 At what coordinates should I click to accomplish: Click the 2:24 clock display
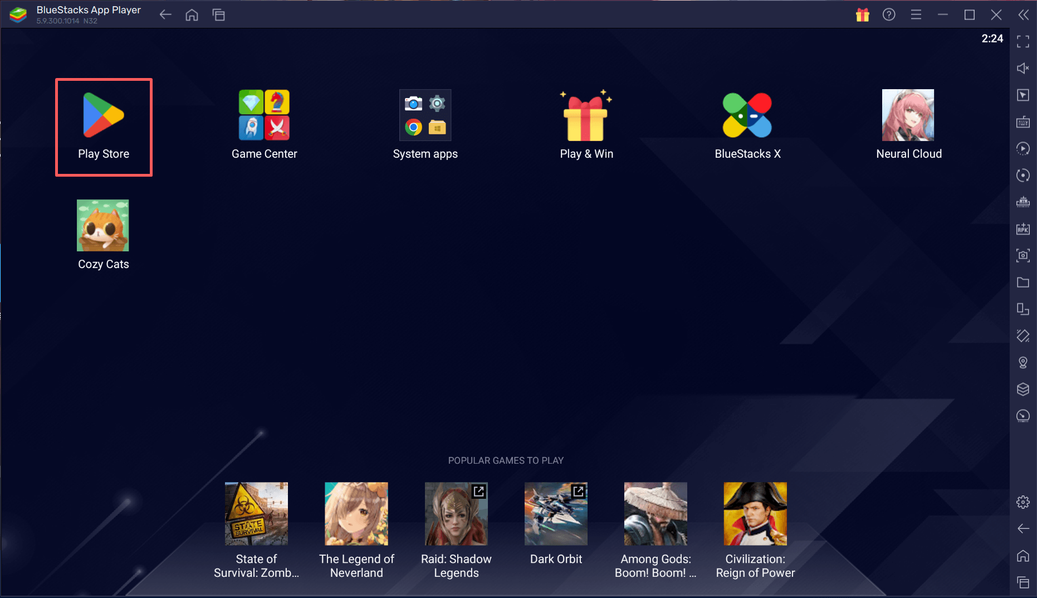(x=992, y=38)
